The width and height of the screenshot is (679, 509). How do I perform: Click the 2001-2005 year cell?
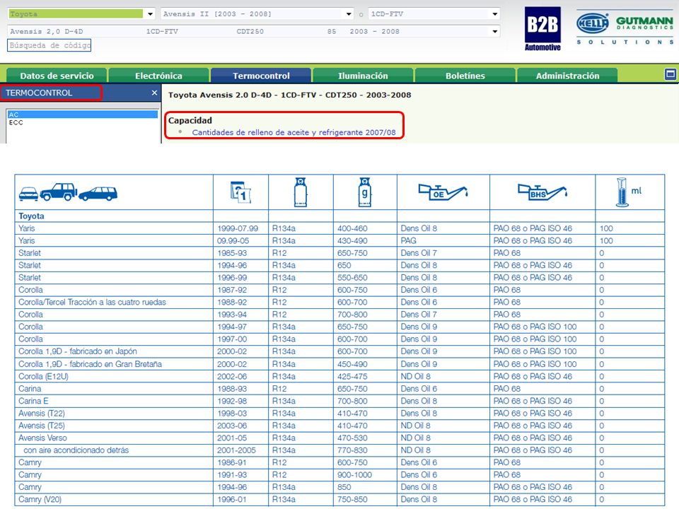236,450
